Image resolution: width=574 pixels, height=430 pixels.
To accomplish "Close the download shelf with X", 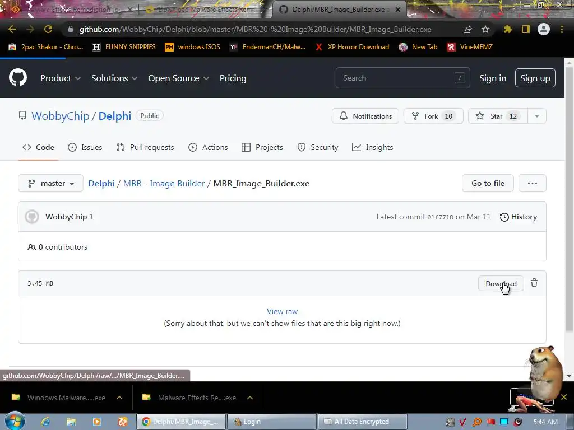I will (x=564, y=397).
